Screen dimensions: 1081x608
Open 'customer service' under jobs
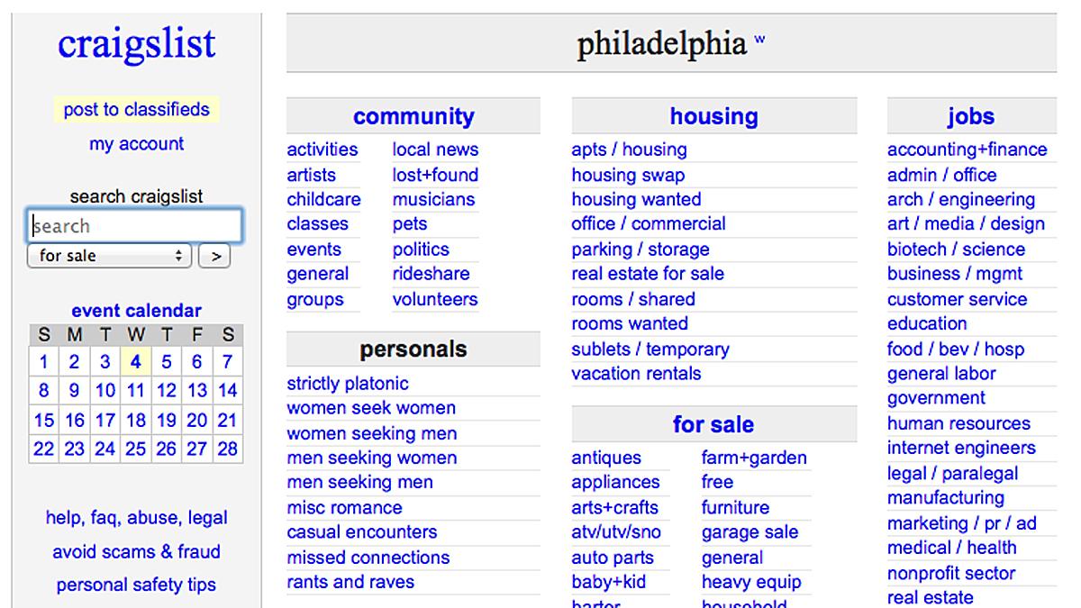tap(958, 299)
